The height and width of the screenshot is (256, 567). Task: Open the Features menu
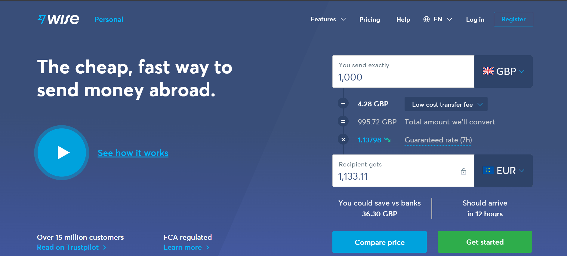click(328, 19)
